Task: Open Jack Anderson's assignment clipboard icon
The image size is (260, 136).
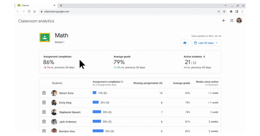Action: pyautogui.click(x=44, y=122)
